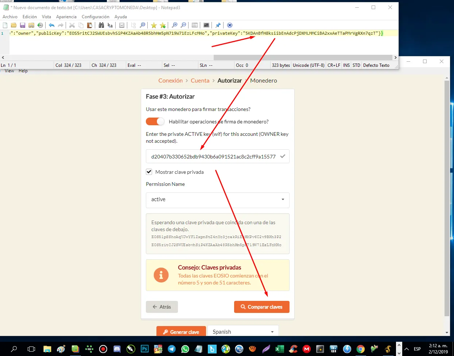Toggle word wrap toolbar icon

point(122,25)
